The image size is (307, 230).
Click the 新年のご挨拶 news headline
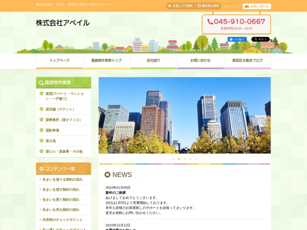coord(116,193)
